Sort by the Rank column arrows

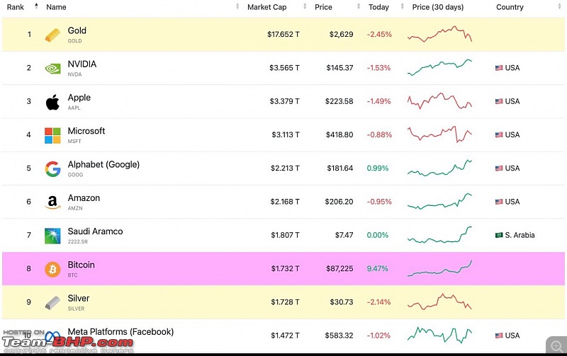point(36,6)
